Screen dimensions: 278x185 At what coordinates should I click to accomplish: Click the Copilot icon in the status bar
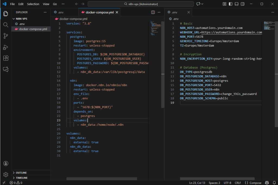tap(267, 183)
